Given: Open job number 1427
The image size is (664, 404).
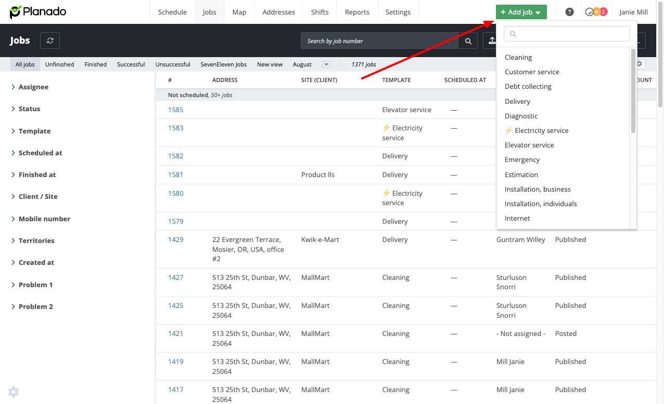Looking at the screenshot, I should (175, 277).
